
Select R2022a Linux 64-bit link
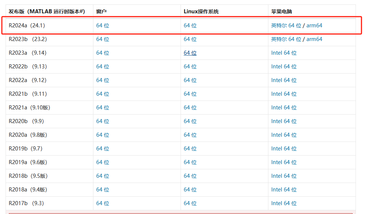(190, 80)
